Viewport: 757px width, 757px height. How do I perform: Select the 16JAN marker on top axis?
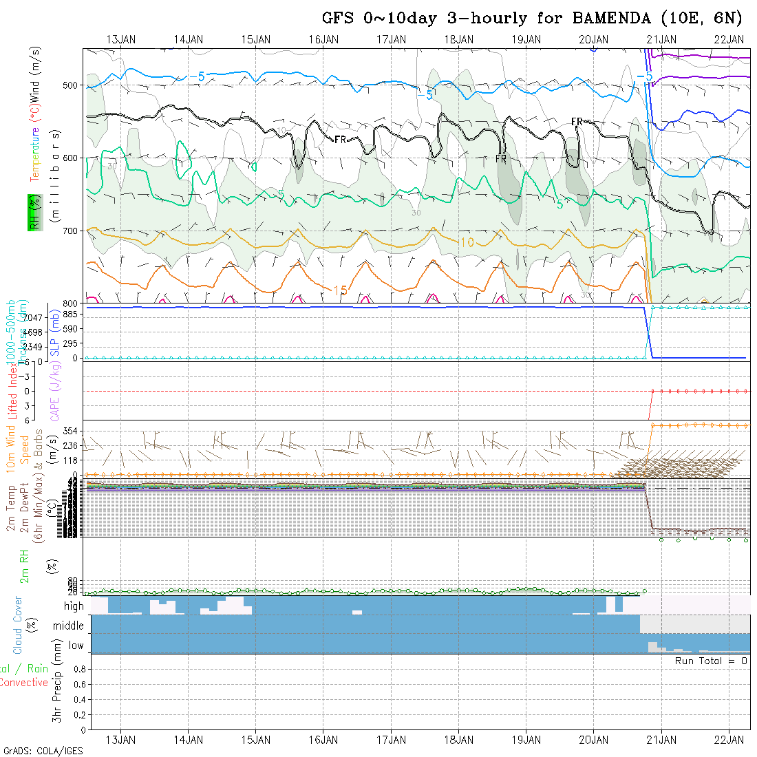(323, 39)
